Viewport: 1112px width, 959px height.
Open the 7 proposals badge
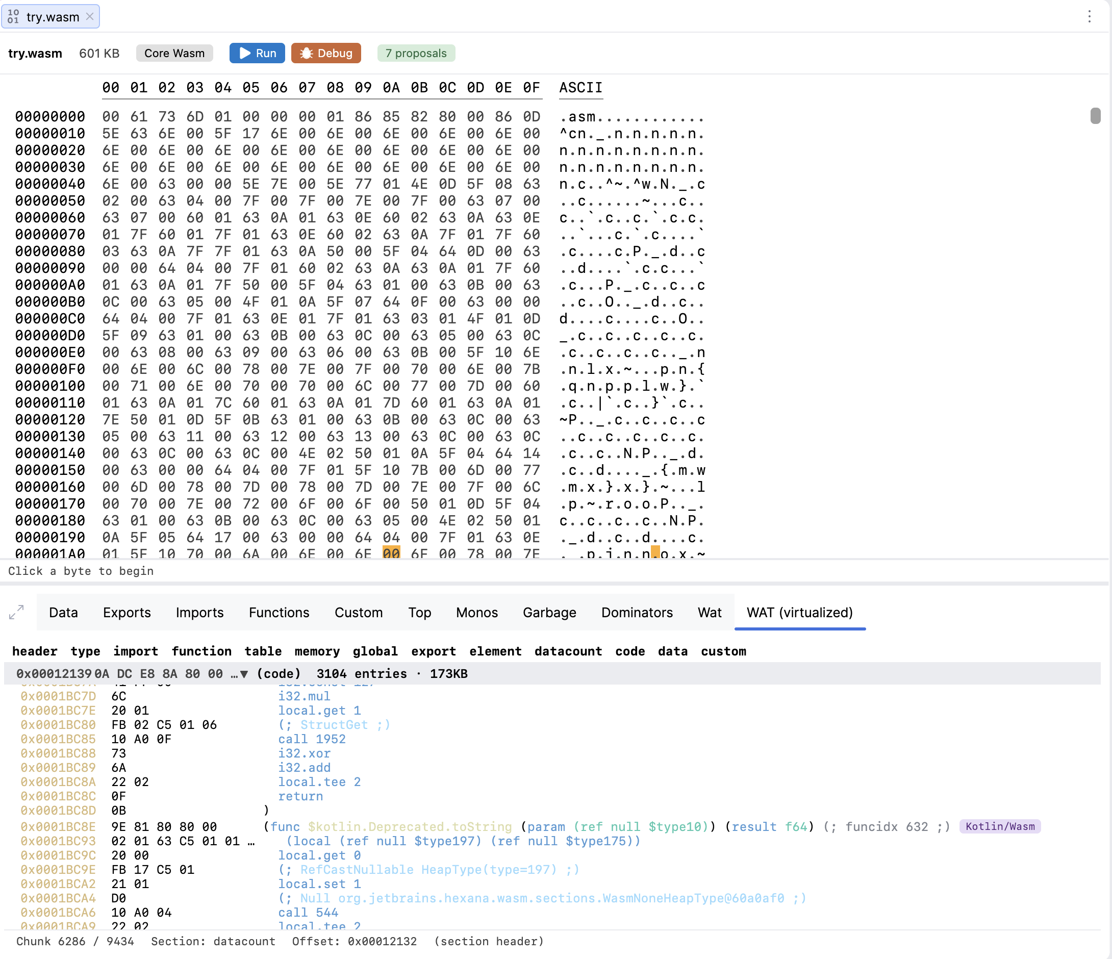tap(416, 53)
